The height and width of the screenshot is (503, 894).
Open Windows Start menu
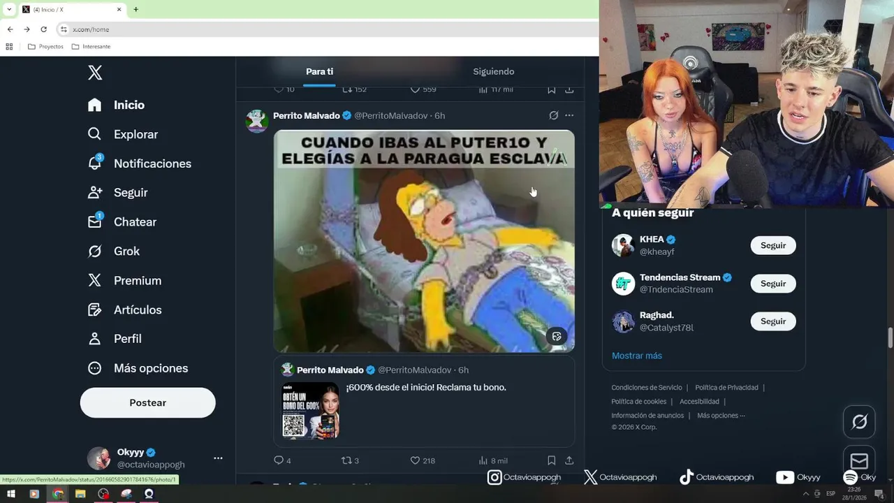pos(11,494)
